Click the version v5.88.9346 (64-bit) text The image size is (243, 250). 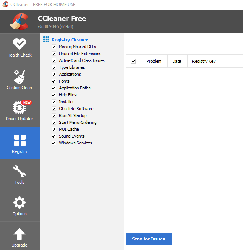pyautogui.click(x=55, y=26)
